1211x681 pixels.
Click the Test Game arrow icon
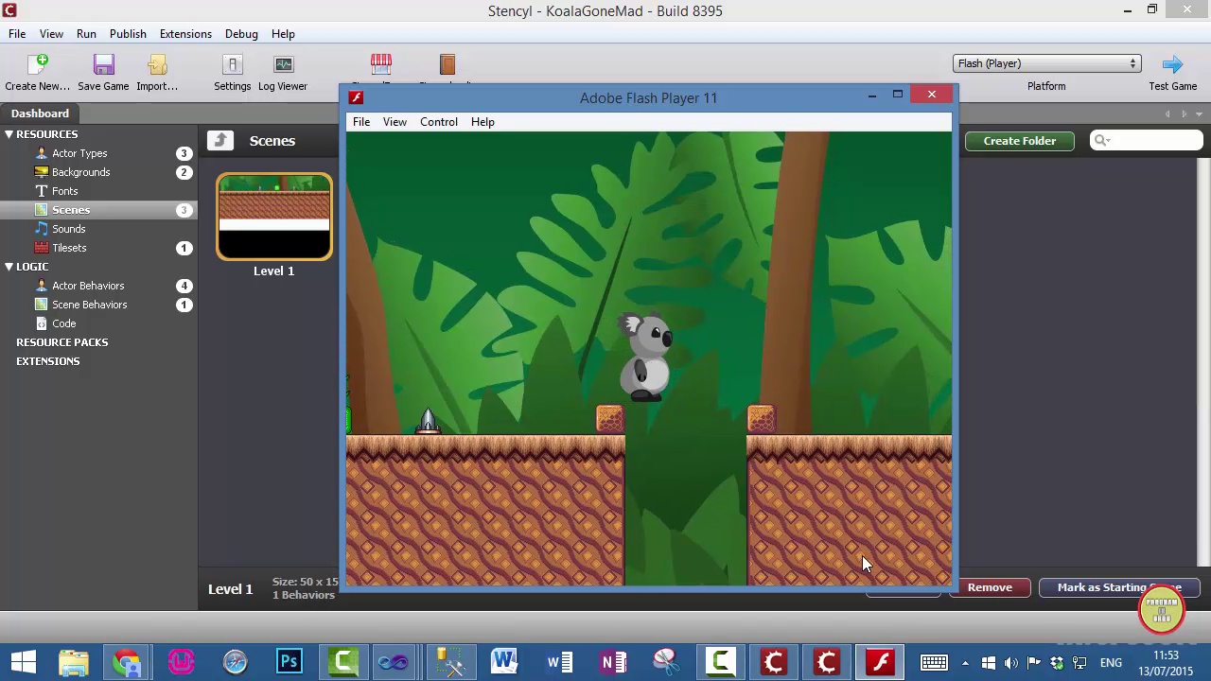[x=1172, y=64]
